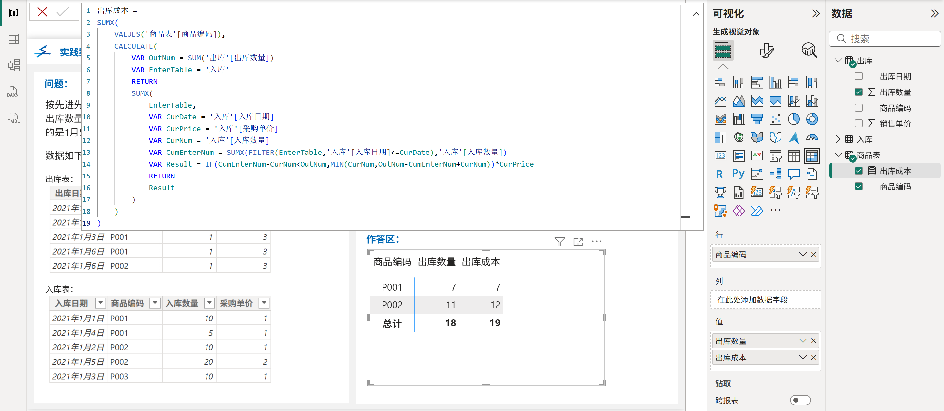Toggle the 跨报表 drill-through switch
944x411 pixels.
tap(800, 400)
